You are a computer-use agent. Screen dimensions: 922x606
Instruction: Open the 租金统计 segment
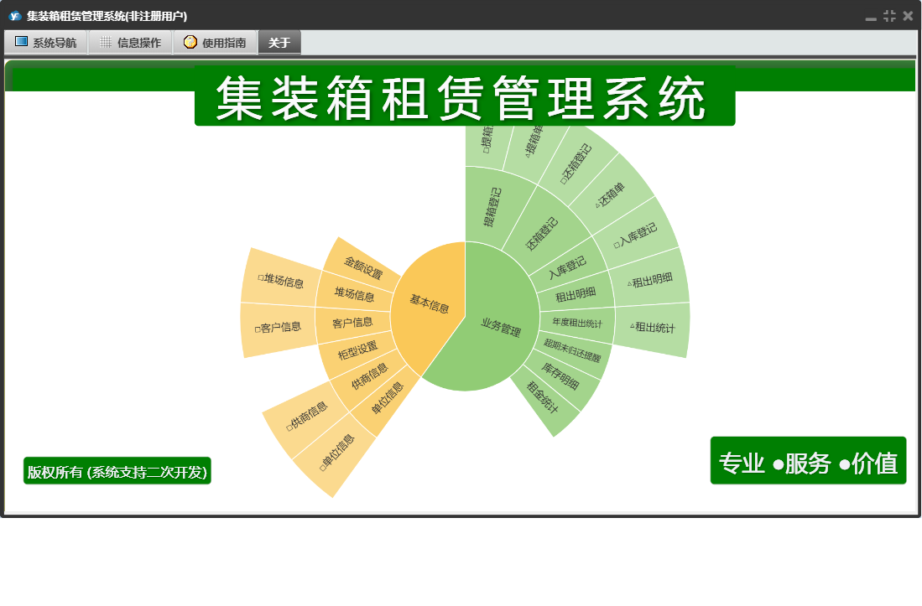pyautogui.click(x=542, y=396)
